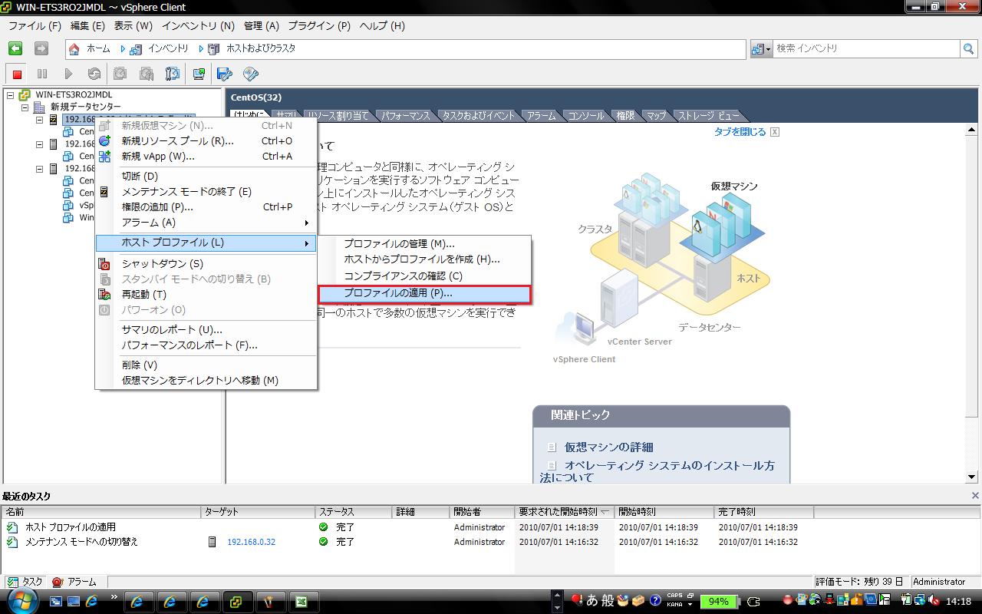Open the 表示 (W) menu
The width and height of the screenshot is (982, 614).
[133, 25]
